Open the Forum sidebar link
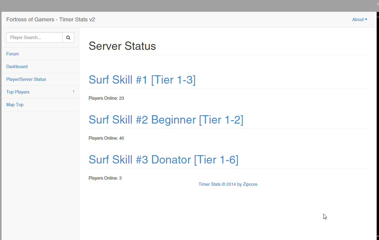The width and height of the screenshot is (379, 240). (12, 54)
